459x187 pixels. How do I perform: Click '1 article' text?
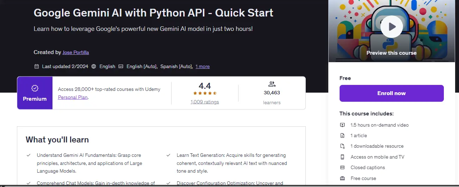pos(359,135)
